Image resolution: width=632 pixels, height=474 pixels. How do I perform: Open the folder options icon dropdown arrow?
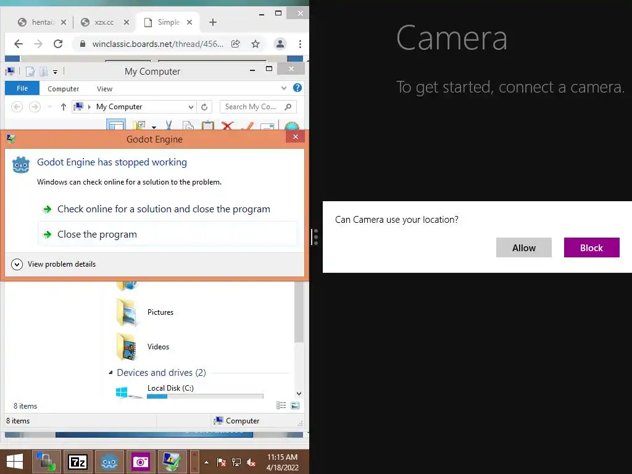154,127
